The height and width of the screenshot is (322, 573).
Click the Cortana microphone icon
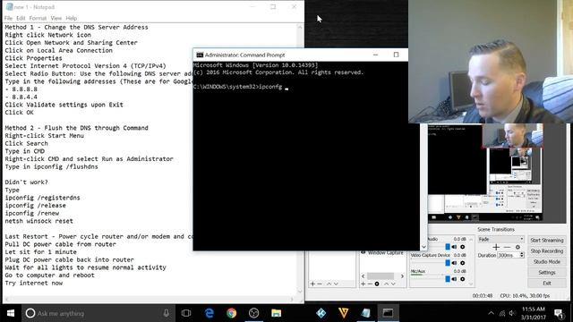167,313
